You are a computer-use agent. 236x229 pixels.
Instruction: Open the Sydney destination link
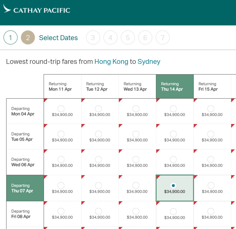pos(149,62)
